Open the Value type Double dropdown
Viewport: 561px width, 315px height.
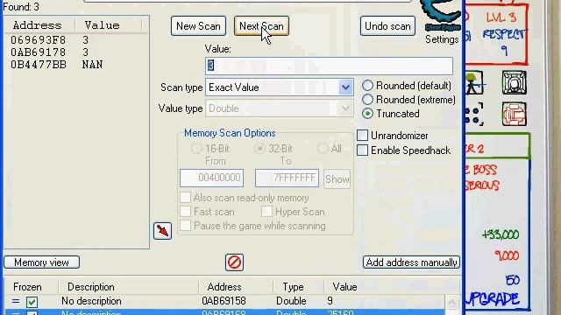[280, 108]
